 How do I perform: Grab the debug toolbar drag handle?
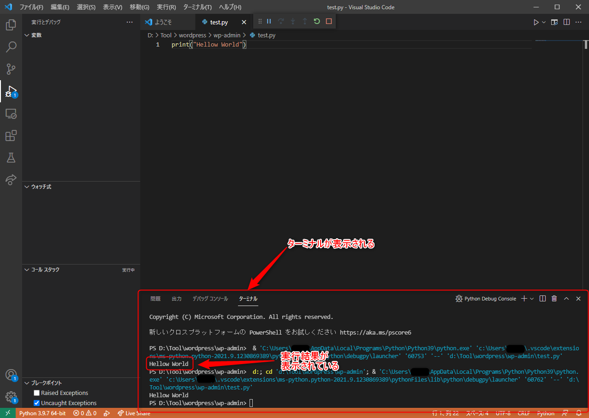pos(260,21)
